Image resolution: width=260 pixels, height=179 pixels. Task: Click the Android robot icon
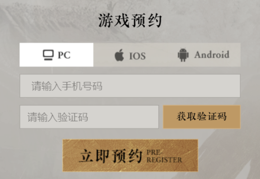pyautogui.click(x=183, y=55)
